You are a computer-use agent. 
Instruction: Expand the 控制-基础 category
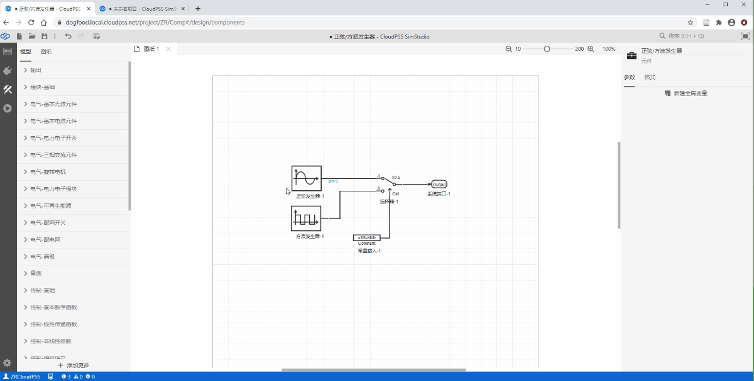tap(74, 291)
